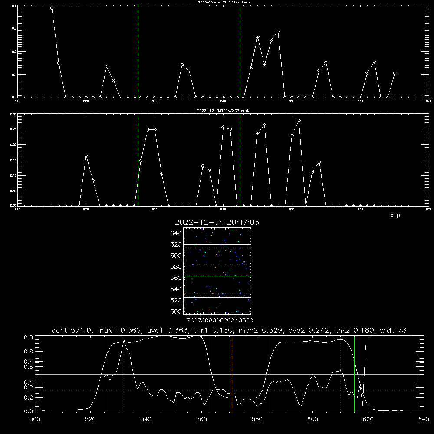Click the orange dashed center line in bottom plot
Image resolution: width=434 pixels, height=434 pixels.
tap(232, 374)
